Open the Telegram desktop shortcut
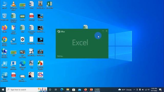Viewport: 164px width, 92px height. pyautogui.click(x=14, y=41)
